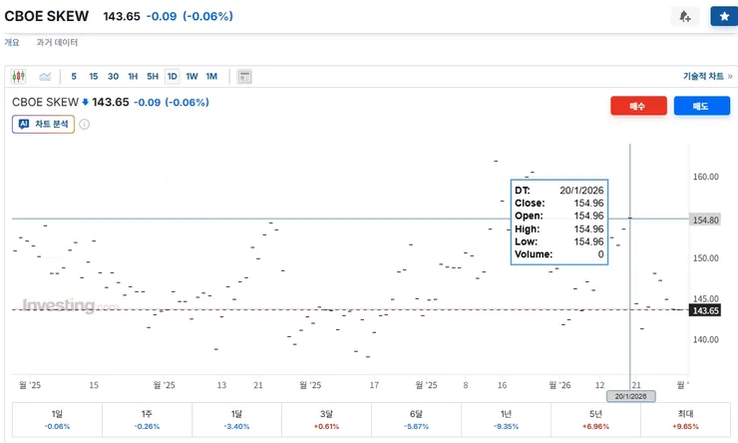Select the 1일 range showing -0.06%
The image size is (738, 443).
tap(57, 420)
